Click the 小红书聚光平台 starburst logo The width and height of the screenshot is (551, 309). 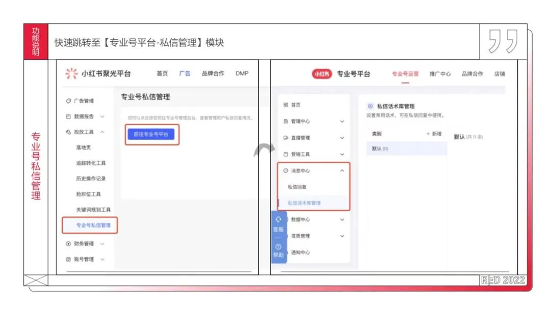(x=71, y=73)
